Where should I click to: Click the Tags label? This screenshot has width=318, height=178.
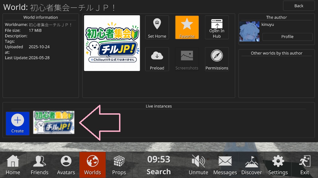pos(10,41)
